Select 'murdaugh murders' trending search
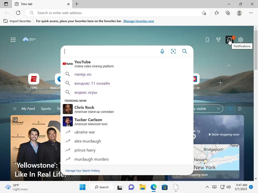 click(x=127, y=159)
